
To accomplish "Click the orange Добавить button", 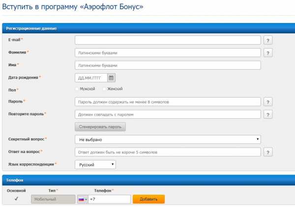I will pyautogui.click(x=148, y=199).
